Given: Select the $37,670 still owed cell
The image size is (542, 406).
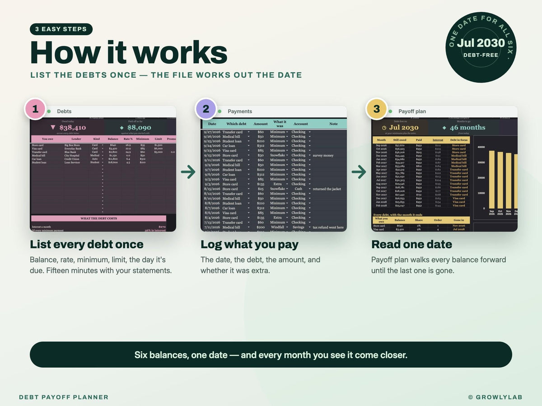Looking at the screenshot, I should 400,145.
